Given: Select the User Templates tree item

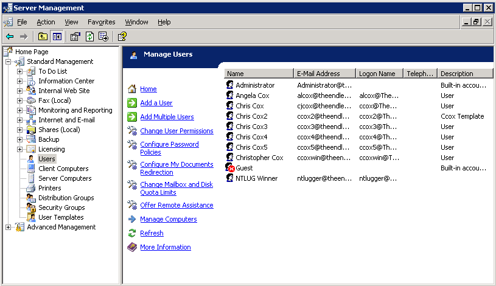Looking at the screenshot, I should coord(61,217).
